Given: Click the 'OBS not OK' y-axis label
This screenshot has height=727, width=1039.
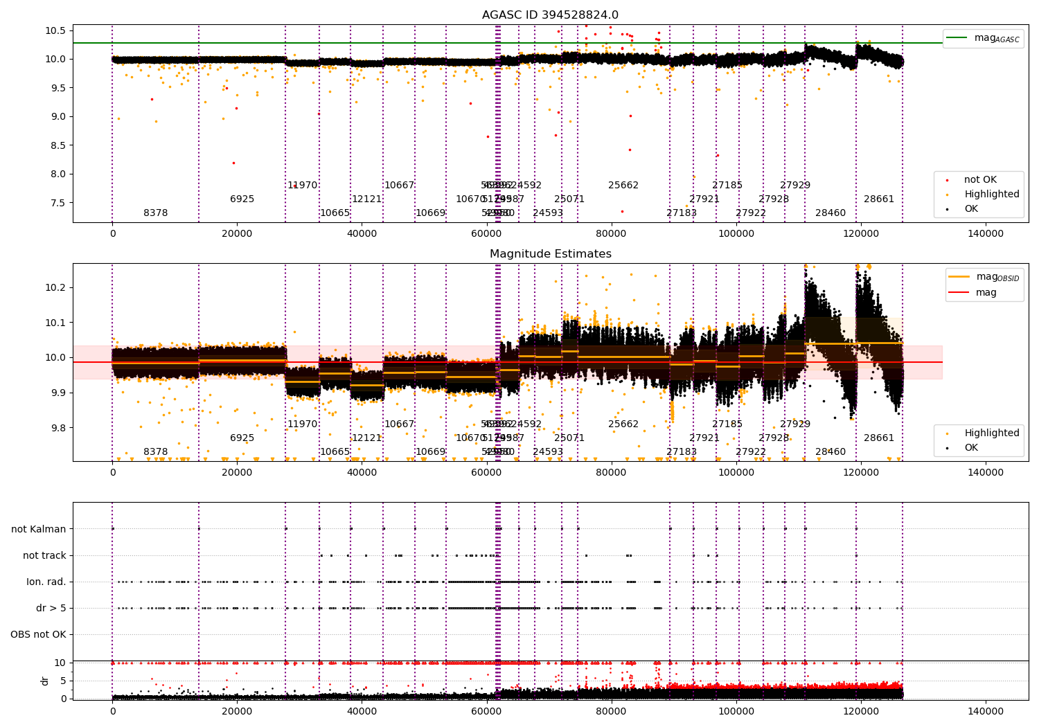Looking at the screenshot, I should pos(39,635).
